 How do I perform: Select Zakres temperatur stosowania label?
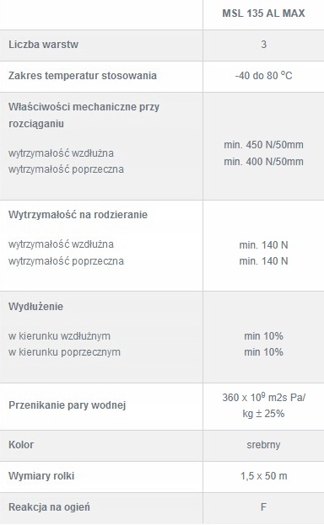[x=83, y=75]
